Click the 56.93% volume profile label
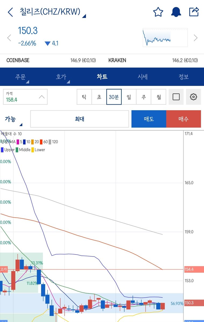 tap(177, 303)
